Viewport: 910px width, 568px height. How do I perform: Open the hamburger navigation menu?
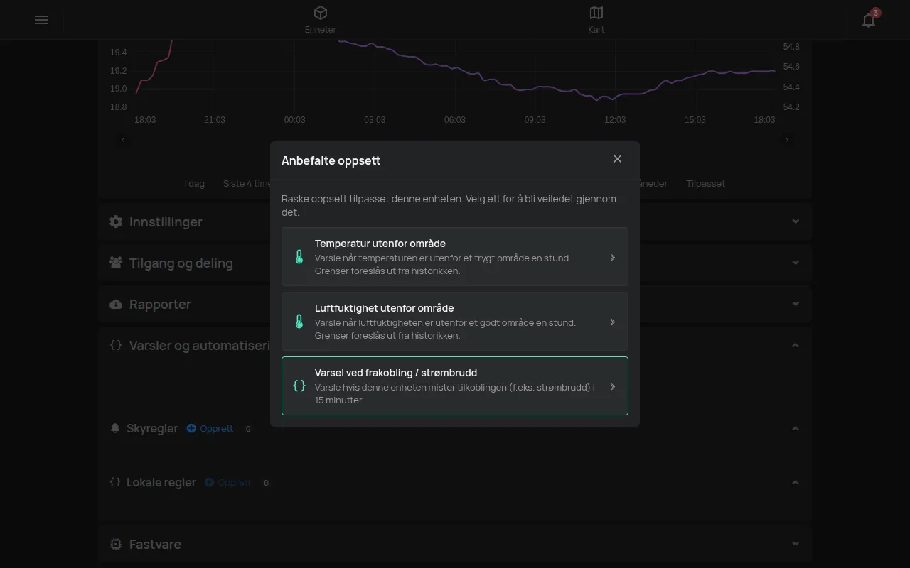pyautogui.click(x=41, y=20)
